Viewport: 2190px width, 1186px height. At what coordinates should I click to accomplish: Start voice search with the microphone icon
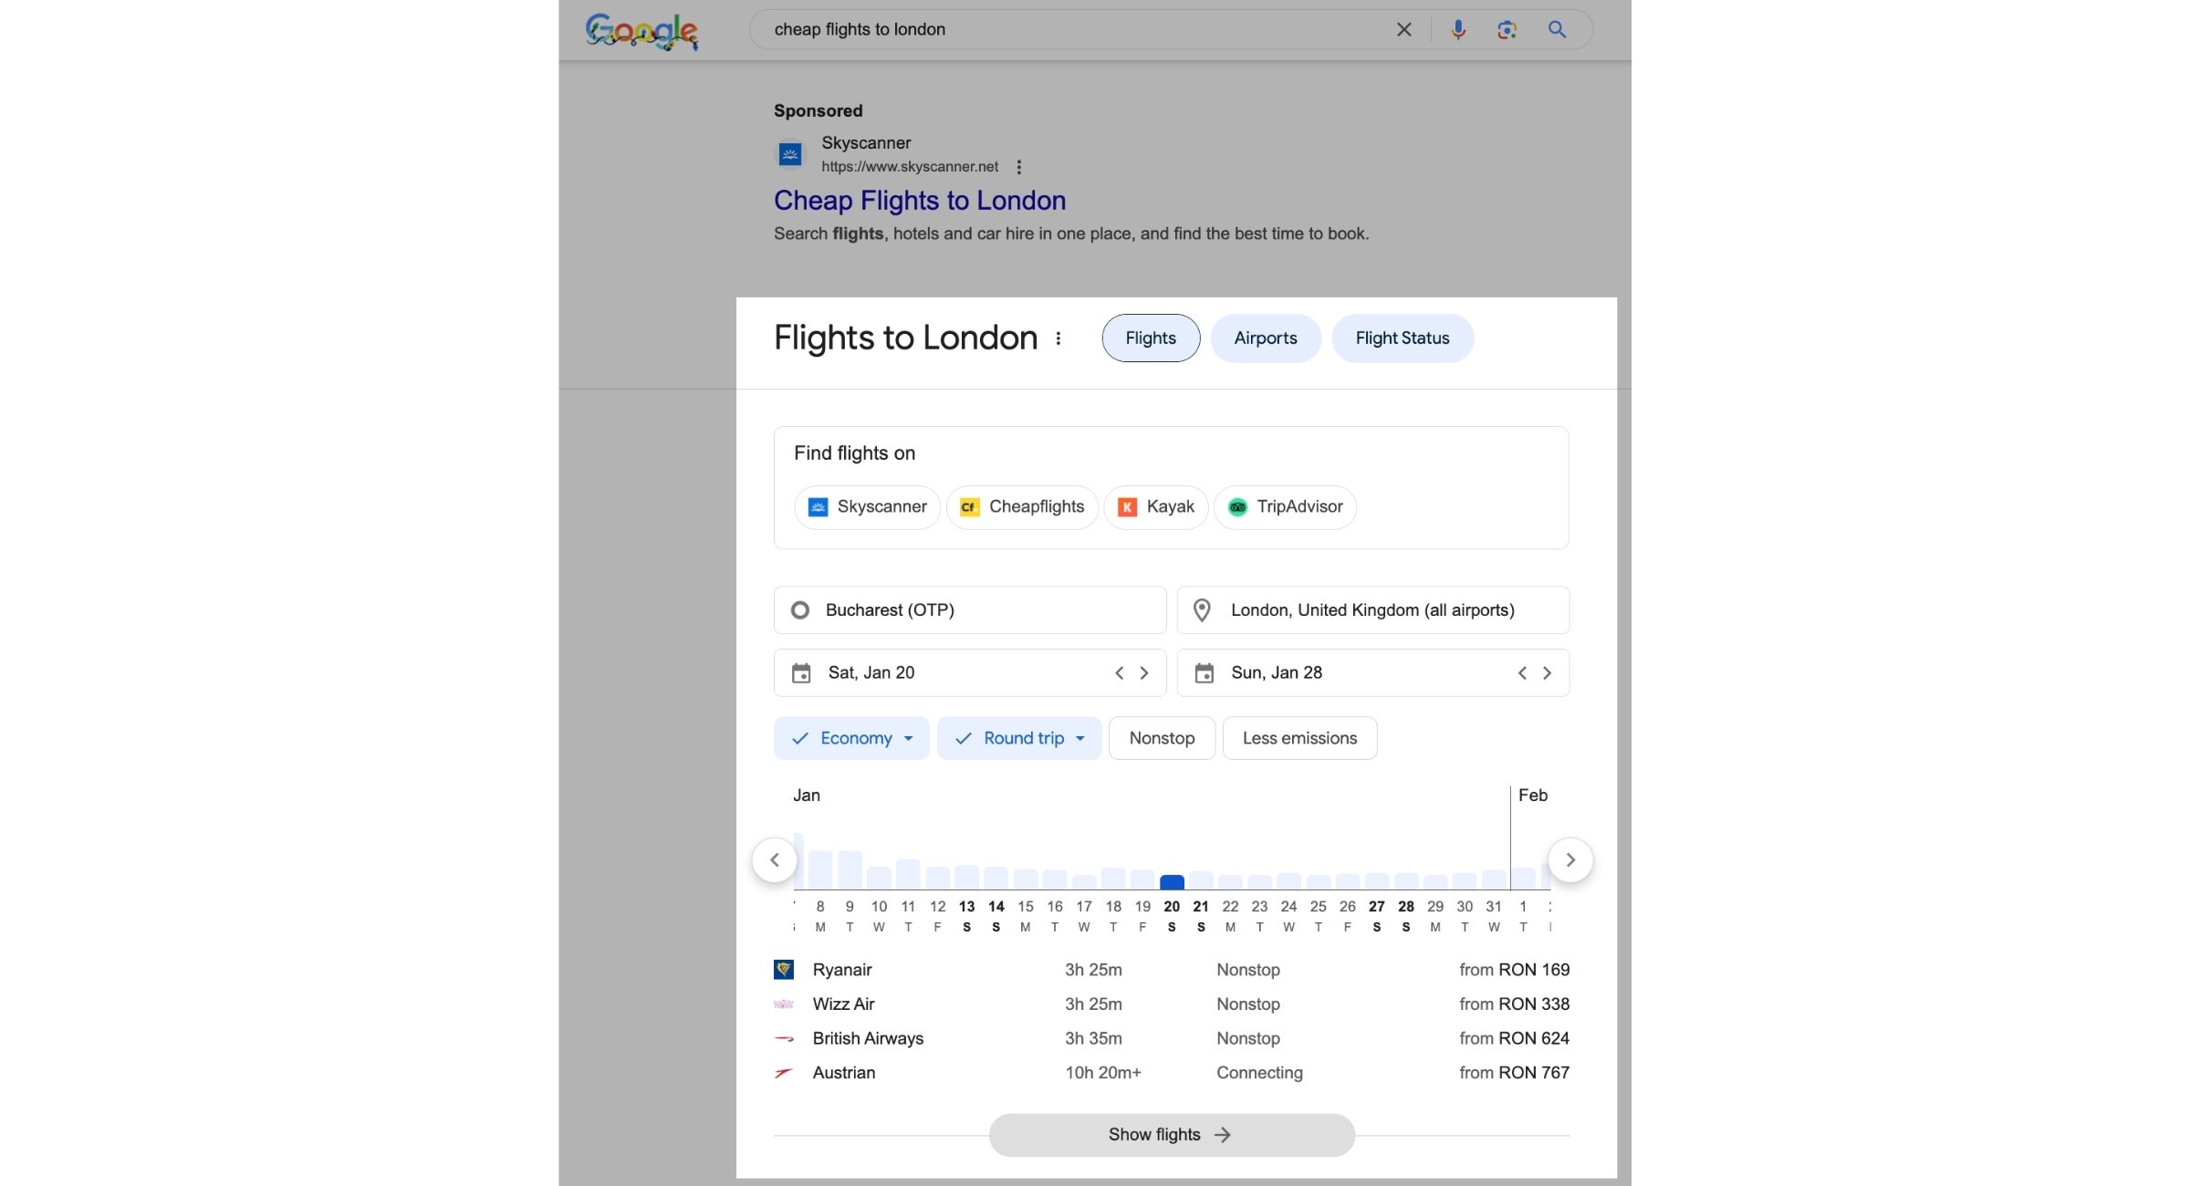[1458, 29]
